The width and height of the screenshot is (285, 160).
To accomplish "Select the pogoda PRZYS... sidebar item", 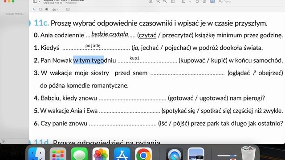I will click(15, 14).
